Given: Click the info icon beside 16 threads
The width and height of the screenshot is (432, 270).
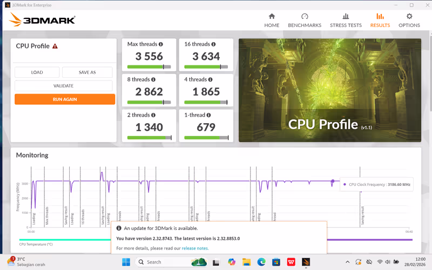Looking at the screenshot, I should point(214,44).
